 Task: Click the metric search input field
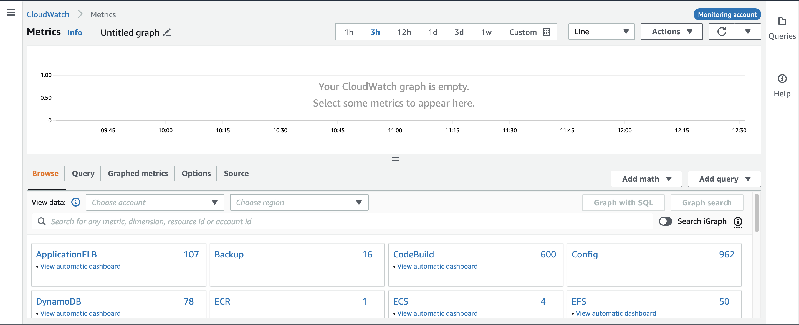[x=342, y=221]
